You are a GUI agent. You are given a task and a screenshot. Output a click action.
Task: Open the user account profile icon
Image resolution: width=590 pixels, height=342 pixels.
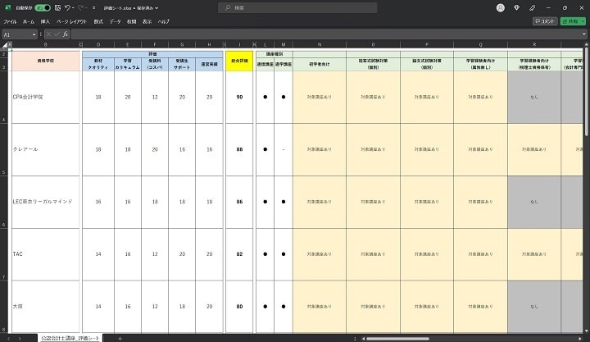500,7
